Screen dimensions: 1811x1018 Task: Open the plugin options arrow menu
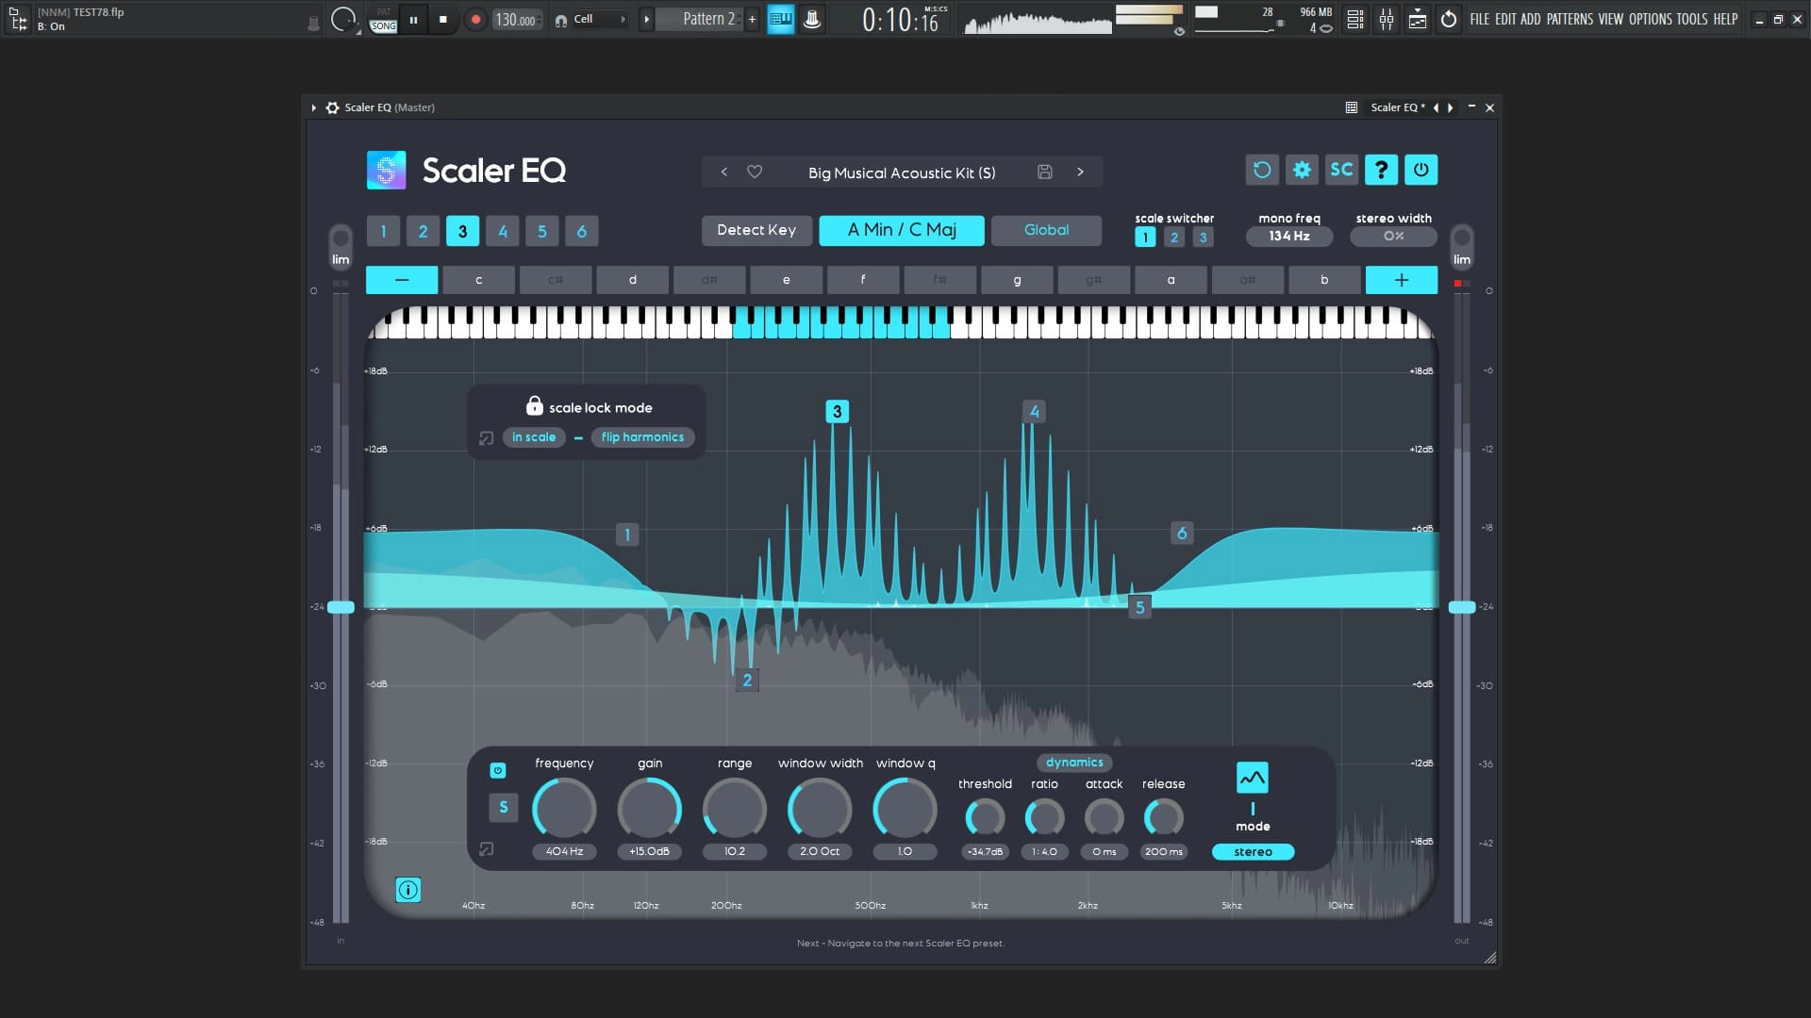pyautogui.click(x=314, y=107)
